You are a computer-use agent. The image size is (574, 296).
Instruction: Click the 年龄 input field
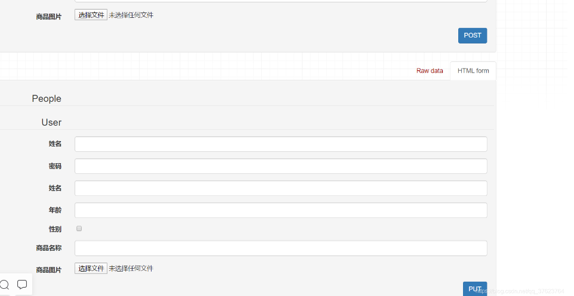(281, 210)
